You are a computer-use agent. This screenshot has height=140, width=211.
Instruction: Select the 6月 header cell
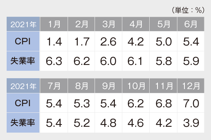[191, 24]
